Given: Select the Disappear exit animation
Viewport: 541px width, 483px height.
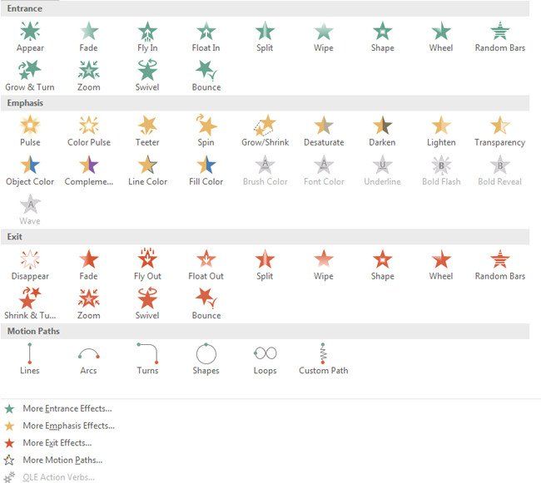Looking at the screenshot, I should (30, 264).
